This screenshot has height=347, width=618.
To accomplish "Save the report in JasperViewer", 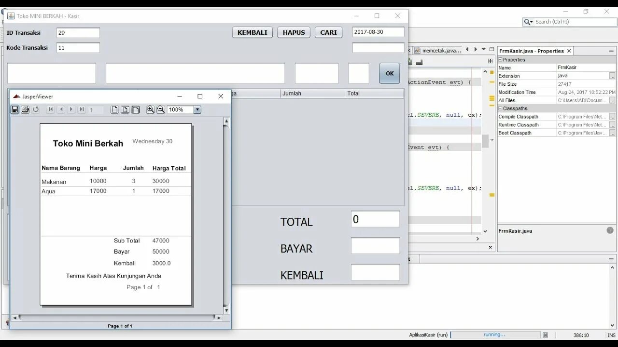I will 15,109.
